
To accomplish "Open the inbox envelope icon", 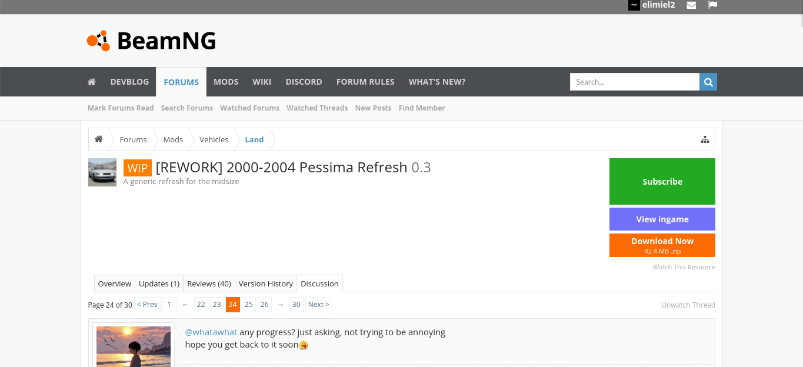I will (x=691, y=5).
